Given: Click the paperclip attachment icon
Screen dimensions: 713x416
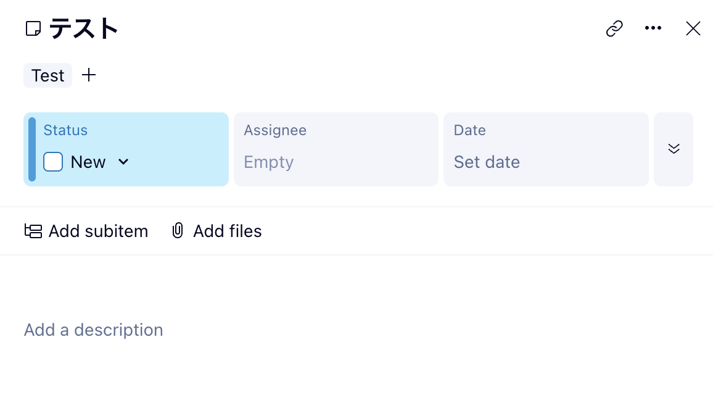Looking at the screenshot, I should point(178,231).
